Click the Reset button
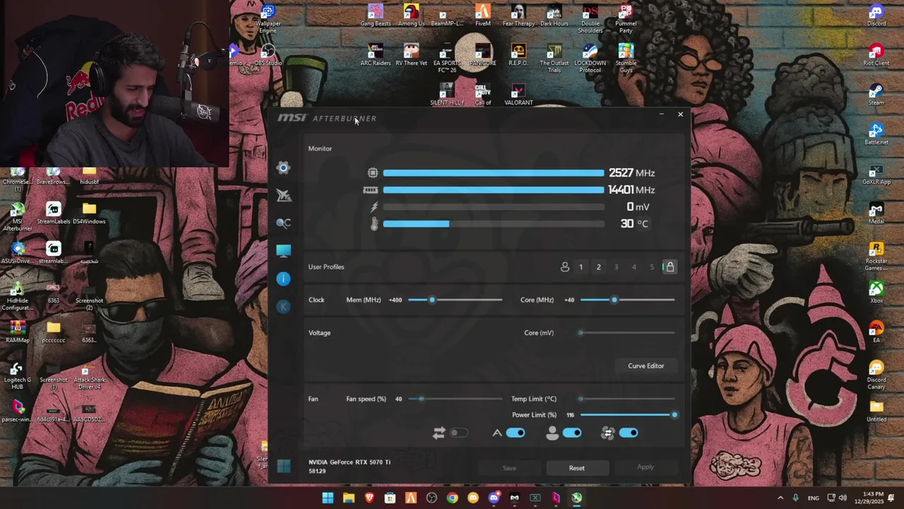Screen dimensions: 904x509 click(x=576, y=468)
